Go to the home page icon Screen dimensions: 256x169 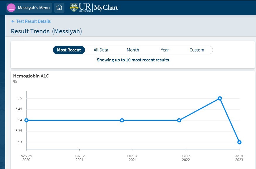[59, 8]
